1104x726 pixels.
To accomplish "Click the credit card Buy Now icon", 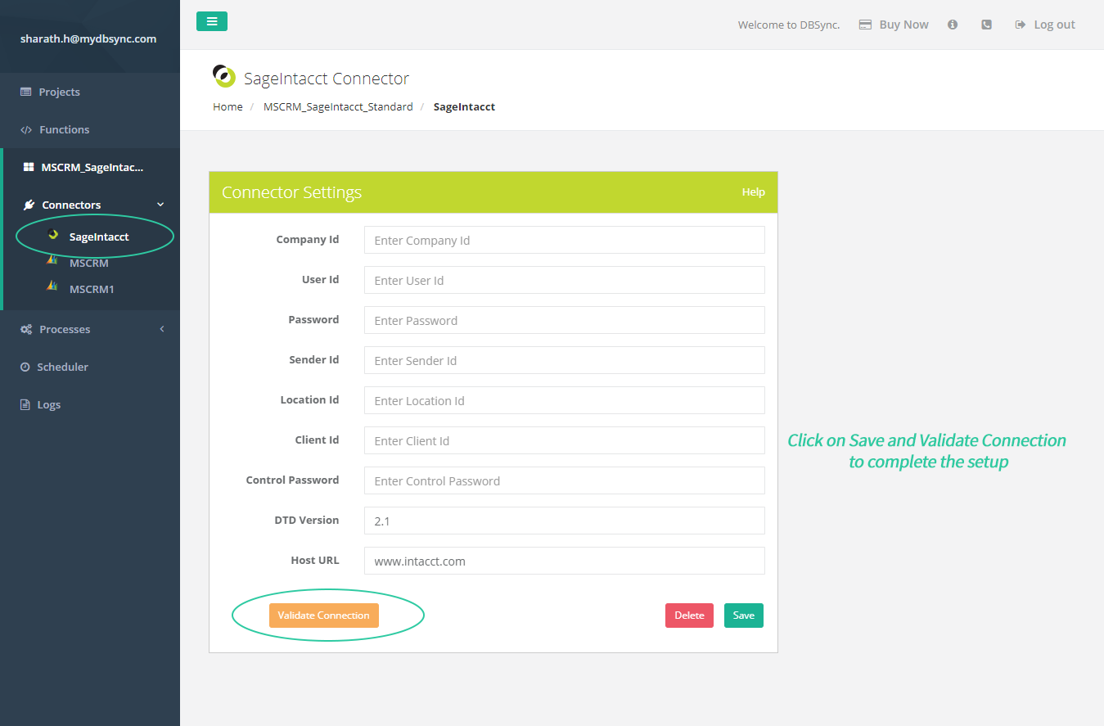I will 865,25.
